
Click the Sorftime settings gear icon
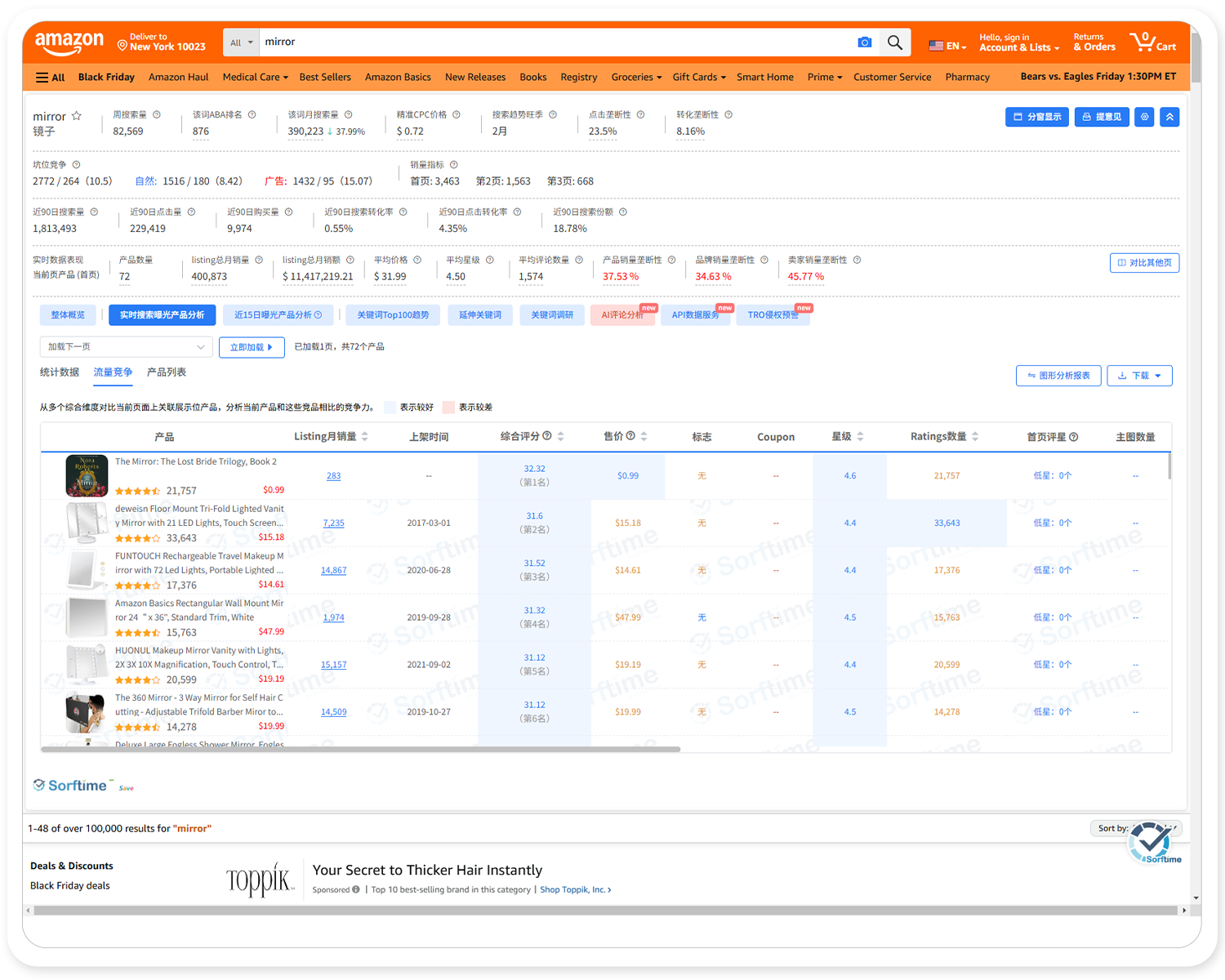click(1145, 117)
